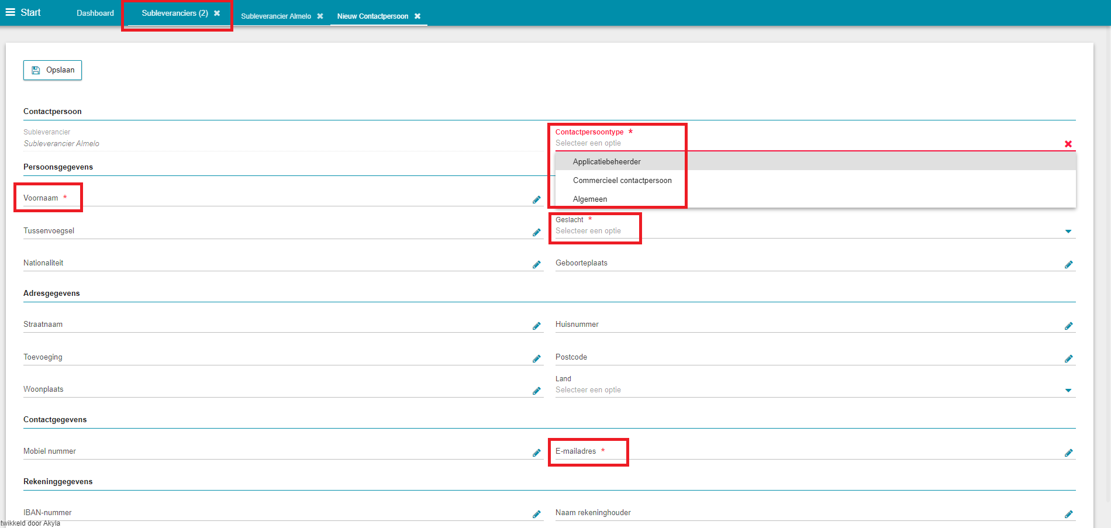
Task: Edit Nationaliteit with pencil icon
Action: 537,265
